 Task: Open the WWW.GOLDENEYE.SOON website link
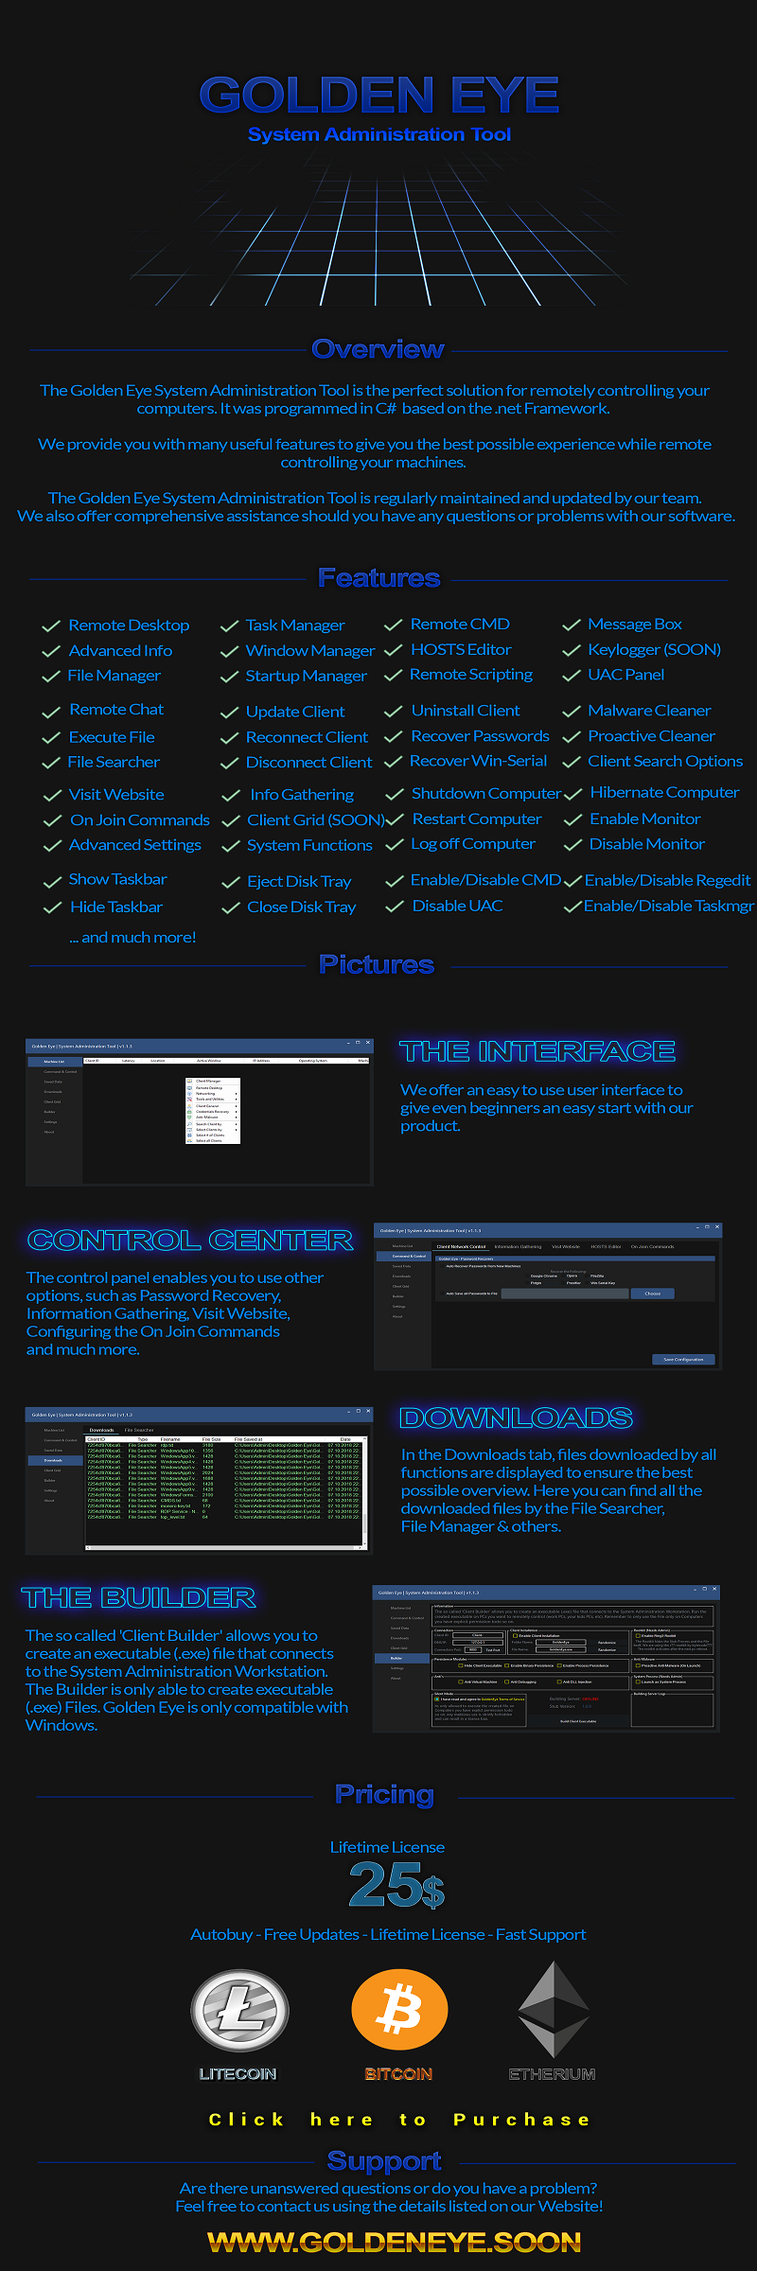pos(394,2243)
